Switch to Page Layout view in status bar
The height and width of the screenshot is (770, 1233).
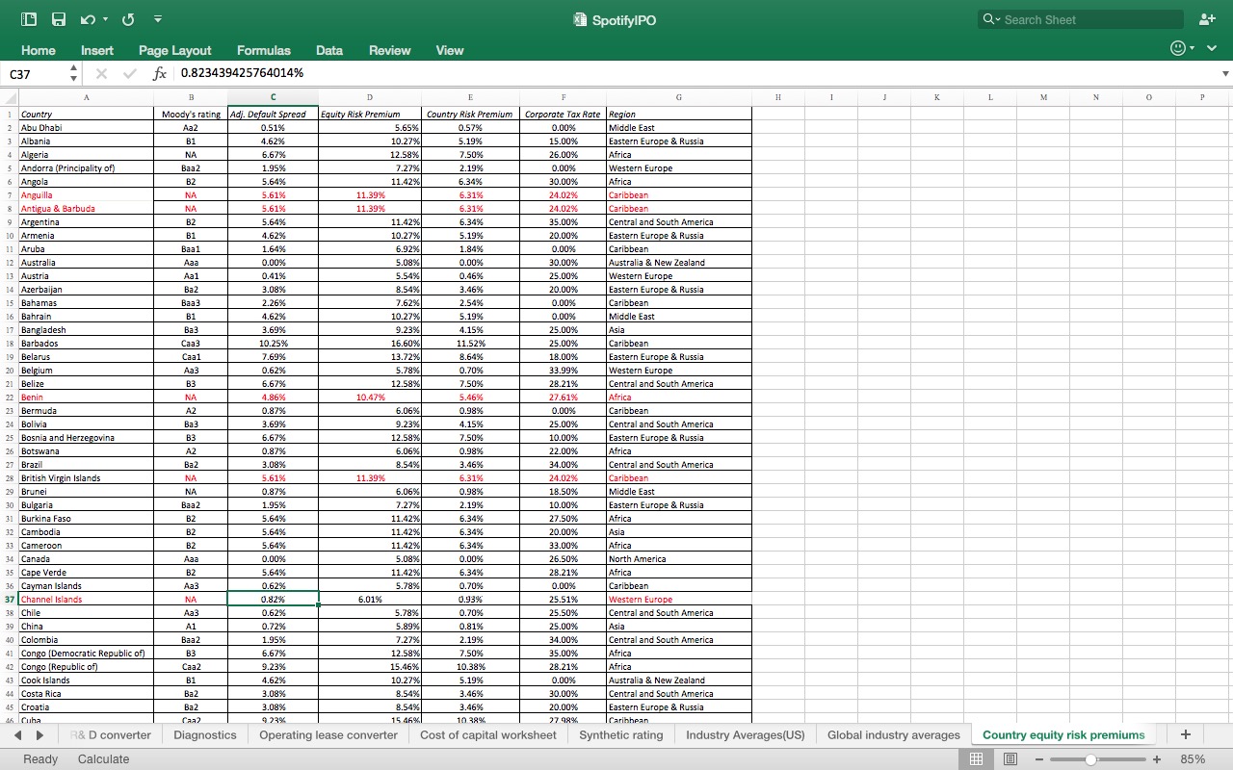click(1010, 758)
